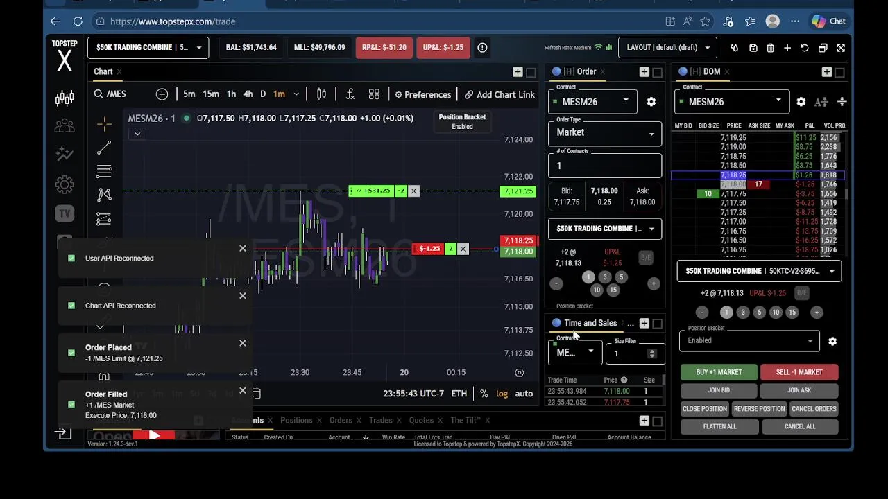Image resolution: width=888 pixels, height=499 pixels.
Task: Open the Order panel account dropdown
Action: click(605, 229)
